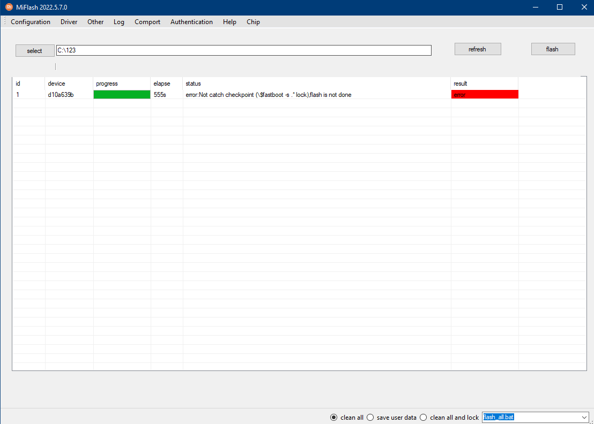Open the Help menu
The image size is (594, 424).
229,22
